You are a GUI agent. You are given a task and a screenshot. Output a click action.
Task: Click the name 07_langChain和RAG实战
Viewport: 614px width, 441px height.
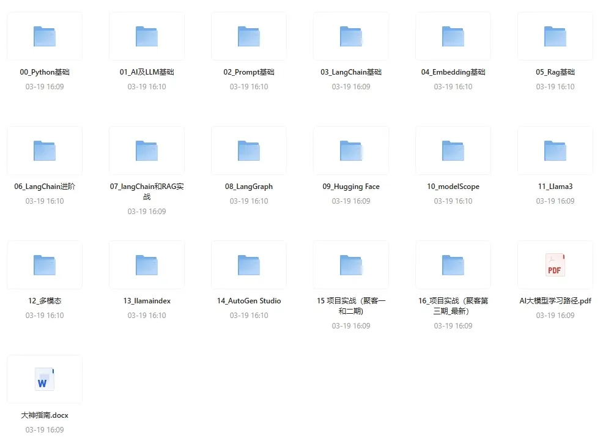[x=147, y=191]
